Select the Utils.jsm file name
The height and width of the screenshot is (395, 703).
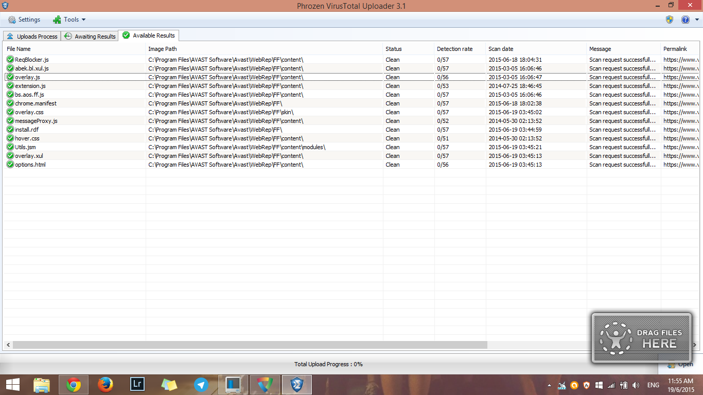[25, 147]
